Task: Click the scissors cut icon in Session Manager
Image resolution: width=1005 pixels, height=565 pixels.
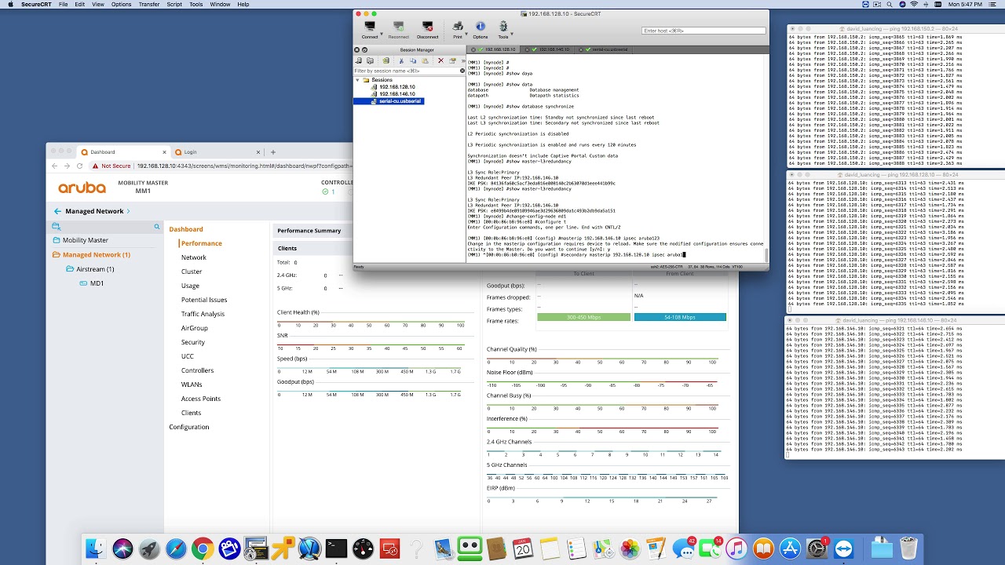Action: click(401, 60)
